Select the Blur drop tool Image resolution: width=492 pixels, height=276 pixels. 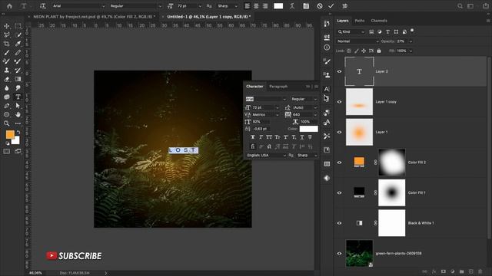click(7, 88)
